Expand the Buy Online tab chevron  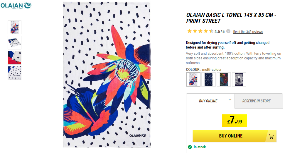pyautogui.click(x=230, y=100)
